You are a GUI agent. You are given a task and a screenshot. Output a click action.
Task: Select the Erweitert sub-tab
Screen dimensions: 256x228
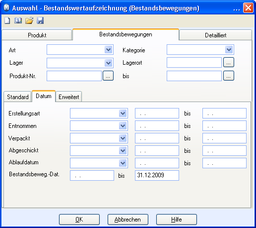[69, 97]
